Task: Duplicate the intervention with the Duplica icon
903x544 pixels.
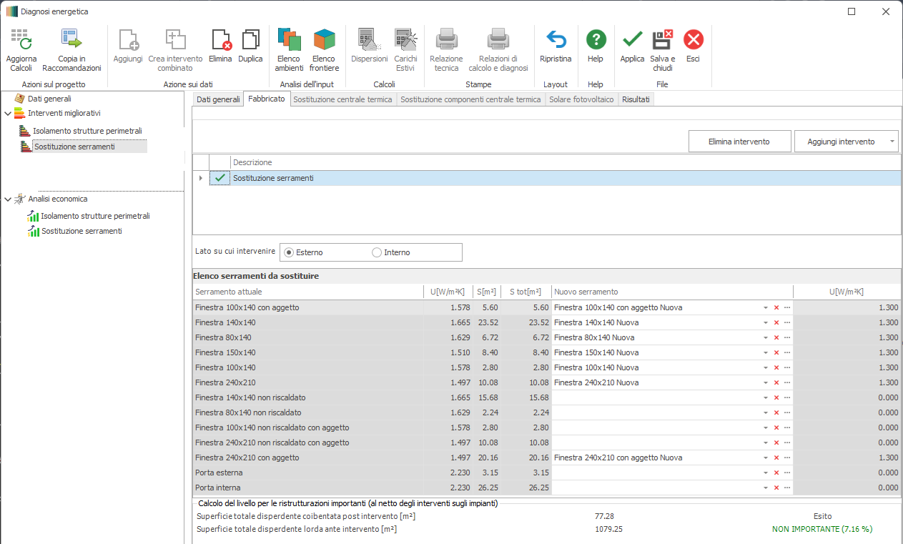Action: 250,41
